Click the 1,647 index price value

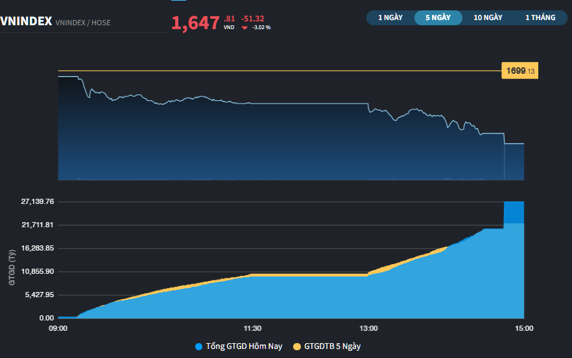[x=195, y=23]
